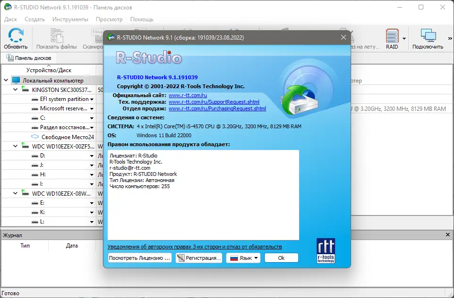Image resolution: width=454 pixels, height=298 pixels.
Task: Click the Подключить network connect icon
Action: 428,39
